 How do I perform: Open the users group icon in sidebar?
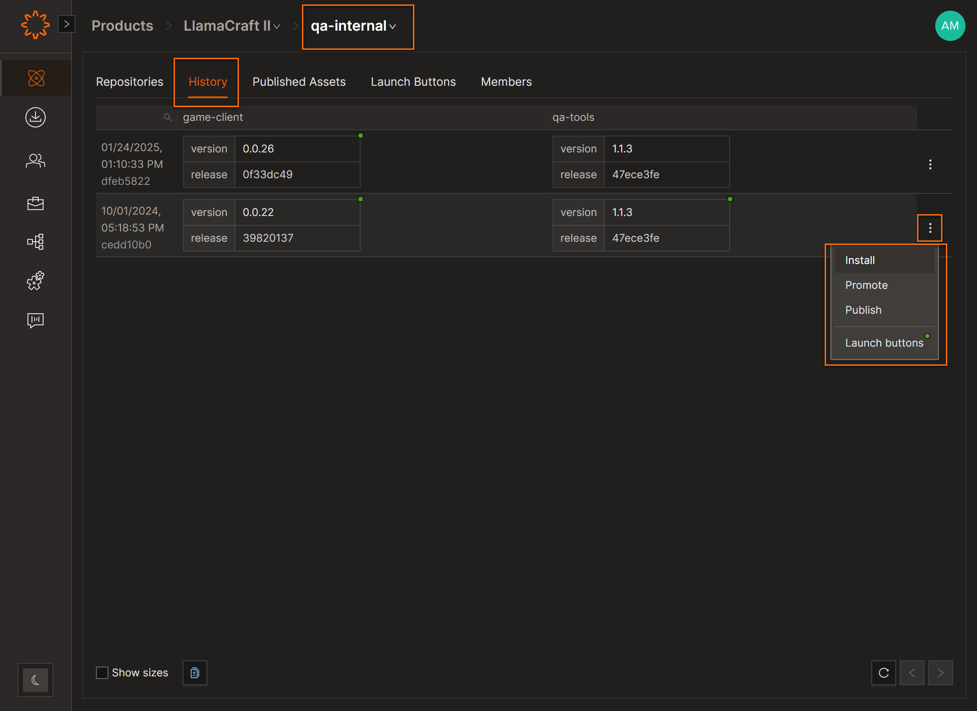click(x=36, y=160)
